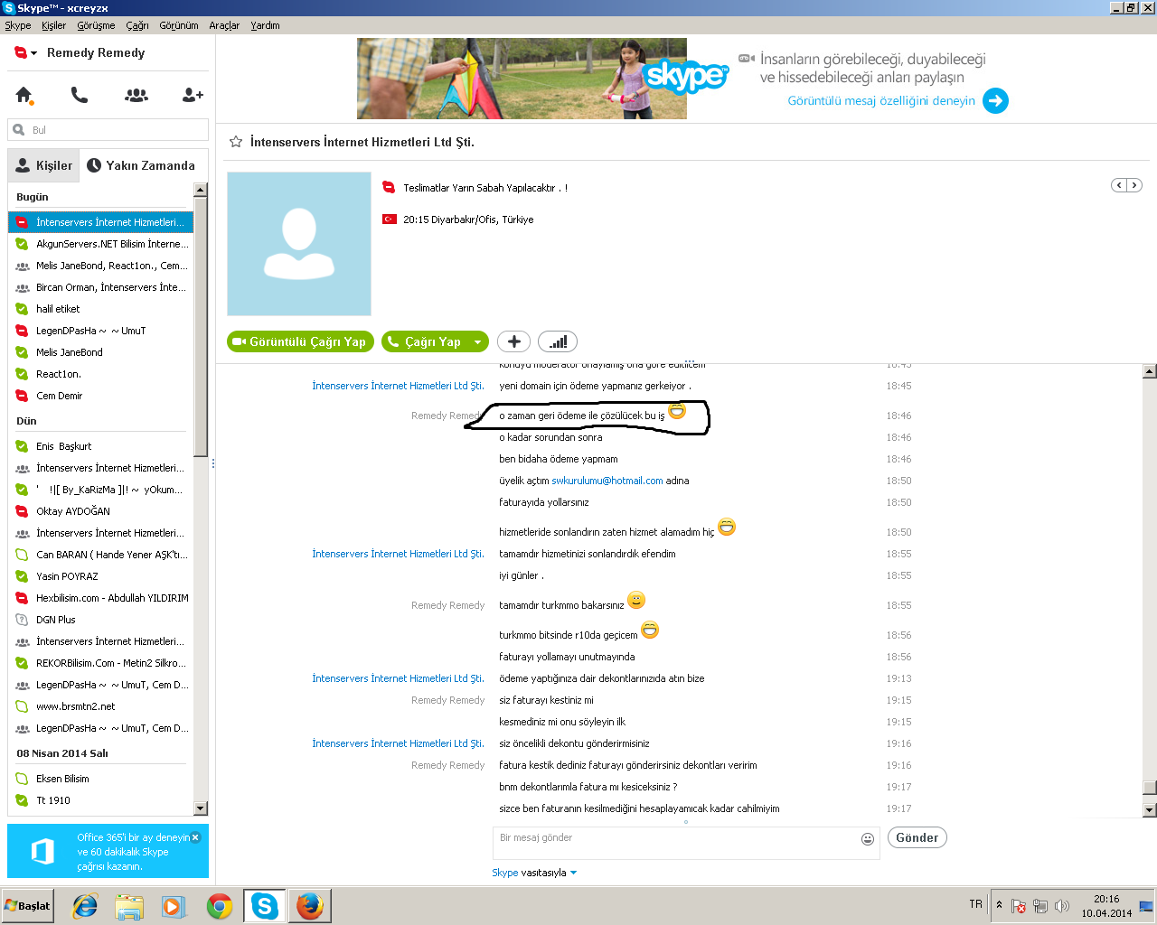Click the blue arrow in Skype banner
This screenshot has height=925, width=1157.
[995, 100]
